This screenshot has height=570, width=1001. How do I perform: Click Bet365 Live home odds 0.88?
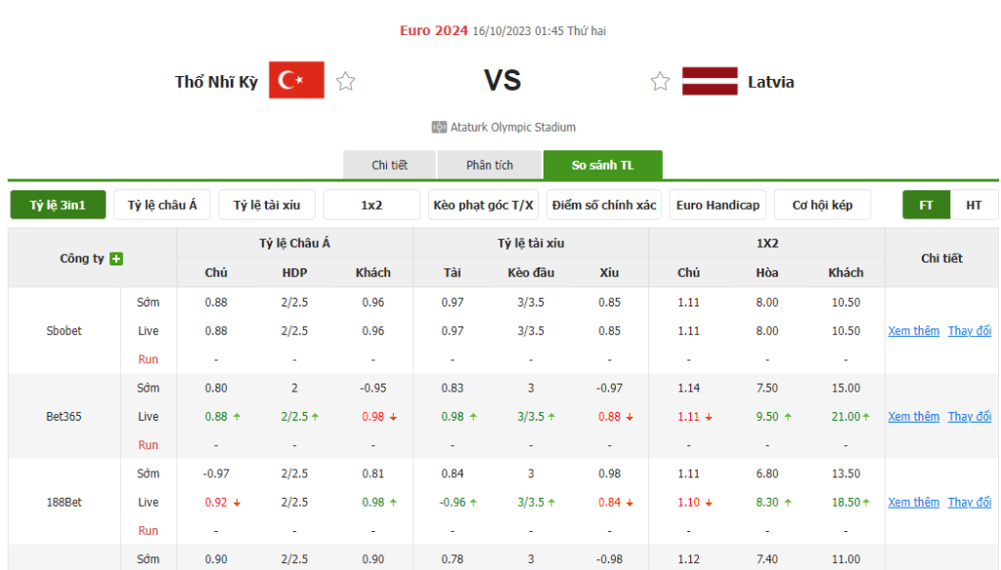tap(216, 417)
